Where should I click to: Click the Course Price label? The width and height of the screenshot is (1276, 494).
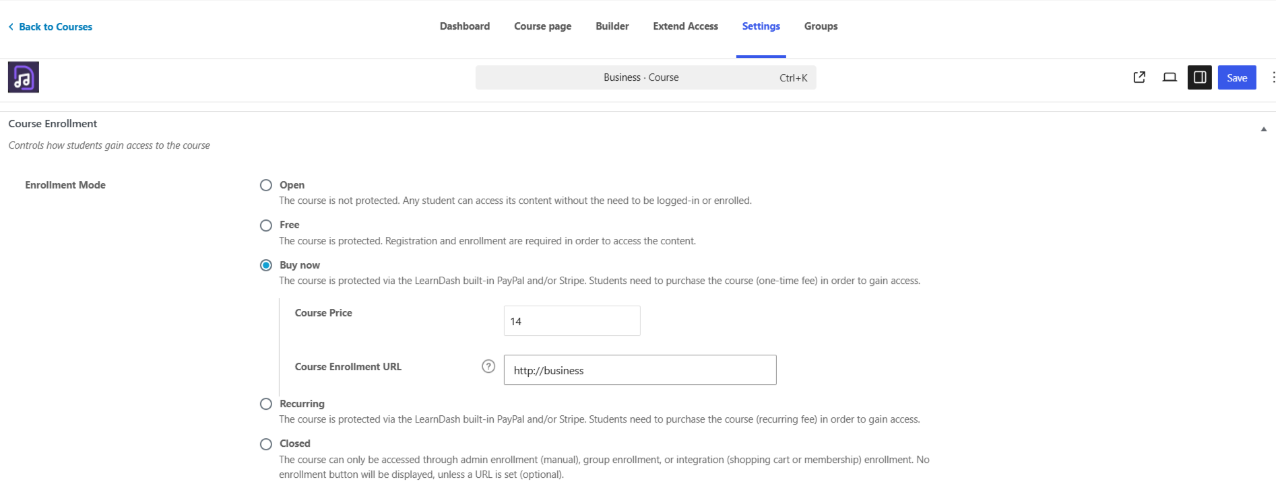point(323,313)
